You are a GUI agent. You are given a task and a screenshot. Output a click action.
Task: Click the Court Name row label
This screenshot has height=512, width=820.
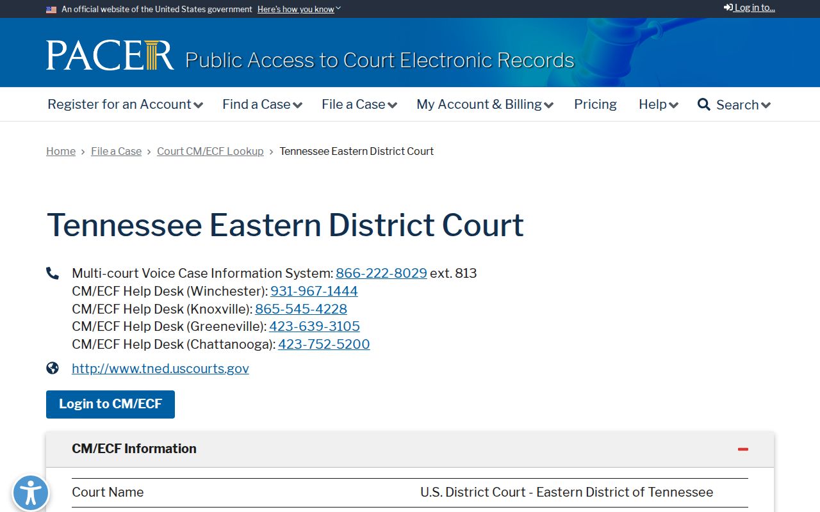coord(108,492)
